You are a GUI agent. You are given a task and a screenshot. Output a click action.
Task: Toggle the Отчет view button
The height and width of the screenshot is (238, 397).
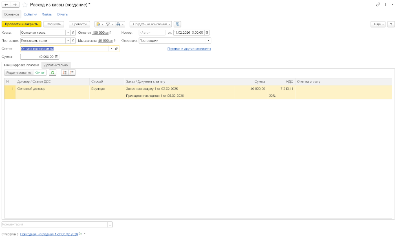coord(40,73)
